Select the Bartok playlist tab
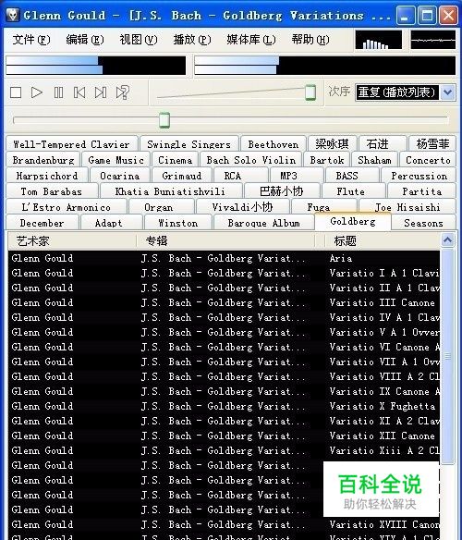 pos(327,160)
